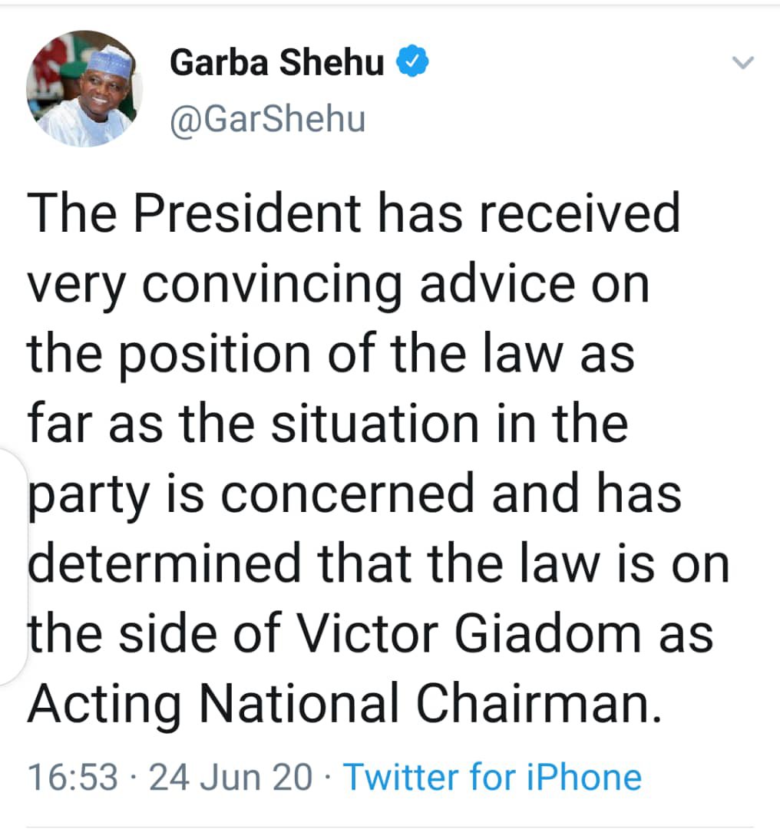Click the 16:53 timestamp
780x829 pixels.
pos(74,777)
